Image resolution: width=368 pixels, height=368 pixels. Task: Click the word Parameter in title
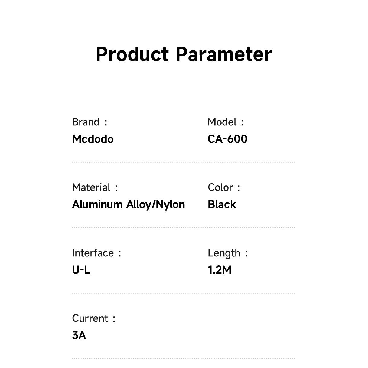tap(224, 54)
